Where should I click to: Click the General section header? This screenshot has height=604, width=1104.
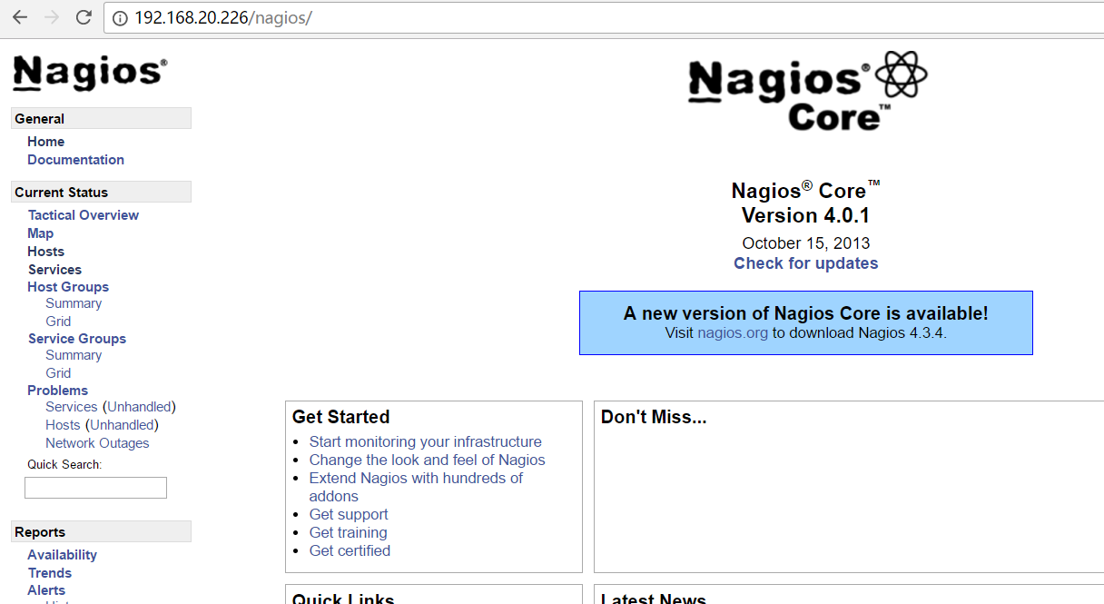click(101, 118)
